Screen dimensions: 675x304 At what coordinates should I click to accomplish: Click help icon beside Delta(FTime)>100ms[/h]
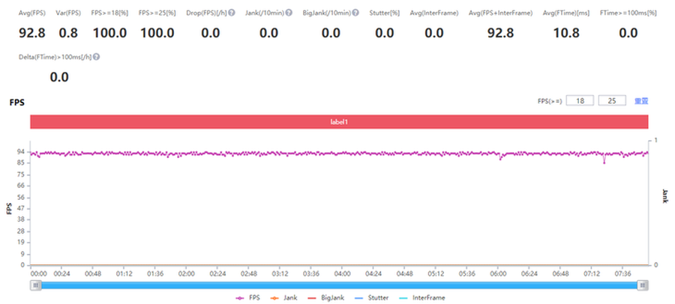[97, 56]
